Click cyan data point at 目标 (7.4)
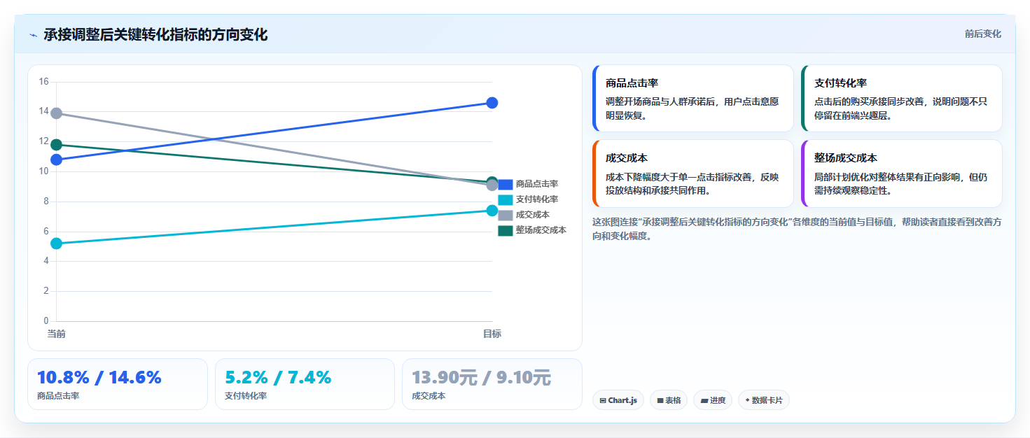 pyautogui.click(x=492, y=211)
